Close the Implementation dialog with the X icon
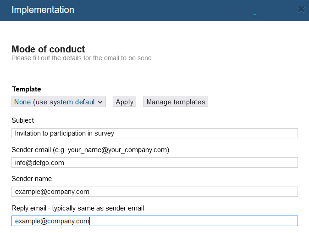 (x=301, y=9)
